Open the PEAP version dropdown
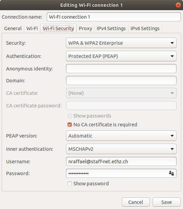 (x=121, y=136)
